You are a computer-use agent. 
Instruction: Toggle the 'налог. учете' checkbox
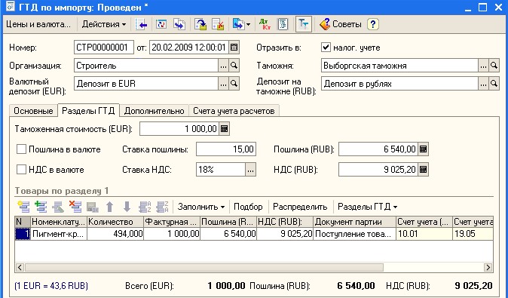click(x=326, y=48)
